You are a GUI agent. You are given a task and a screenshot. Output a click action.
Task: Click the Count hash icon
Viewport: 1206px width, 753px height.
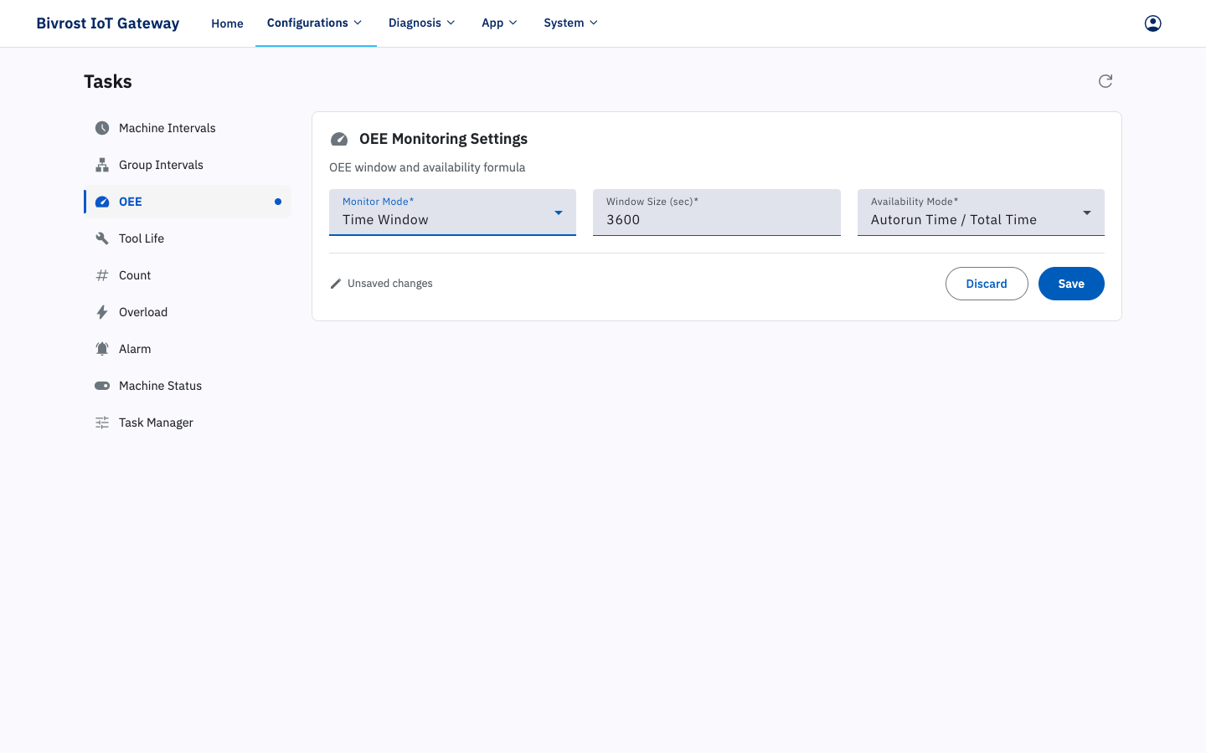102,275
